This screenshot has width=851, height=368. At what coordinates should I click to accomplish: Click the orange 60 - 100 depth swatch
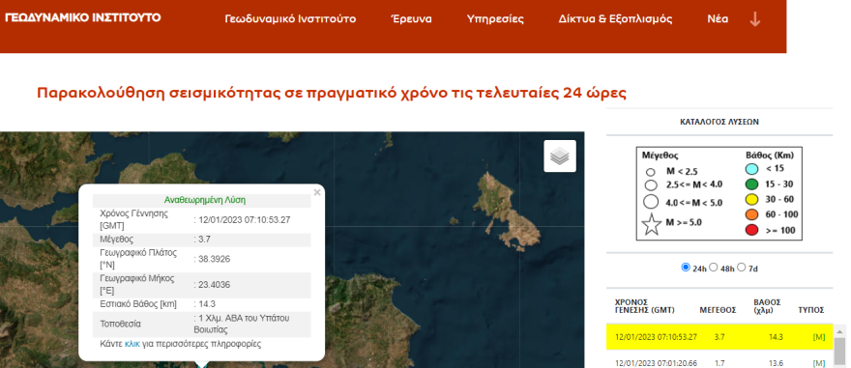tap(752, 215)
